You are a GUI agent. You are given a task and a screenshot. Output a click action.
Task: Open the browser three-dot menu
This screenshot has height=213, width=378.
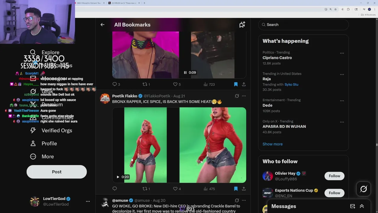pyautogui.click(x=374, y=9)
